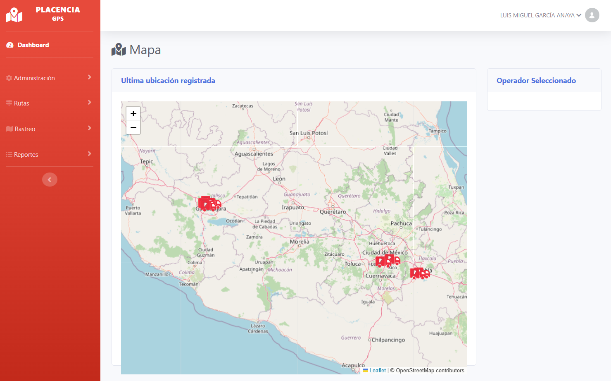Click the dropdown caret beside username
Screen dimensions: 611x381
point(579,15)
